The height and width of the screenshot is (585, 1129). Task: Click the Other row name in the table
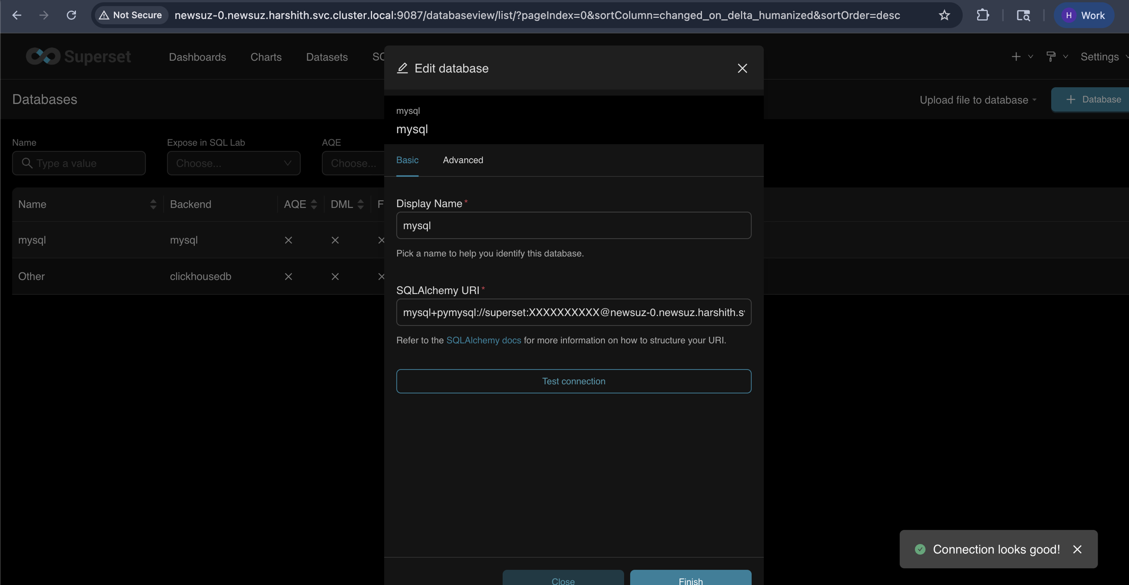pos(31,276)
